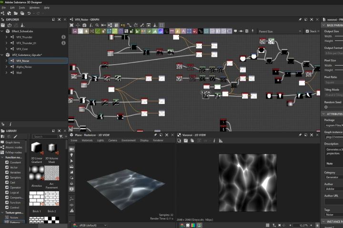Click the pencil edit icon in Library

pyautogui.click(x=15, y=137)
